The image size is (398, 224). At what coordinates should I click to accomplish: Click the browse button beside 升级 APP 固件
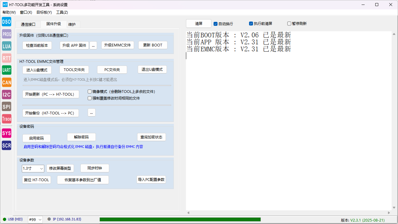pos(93,45)
